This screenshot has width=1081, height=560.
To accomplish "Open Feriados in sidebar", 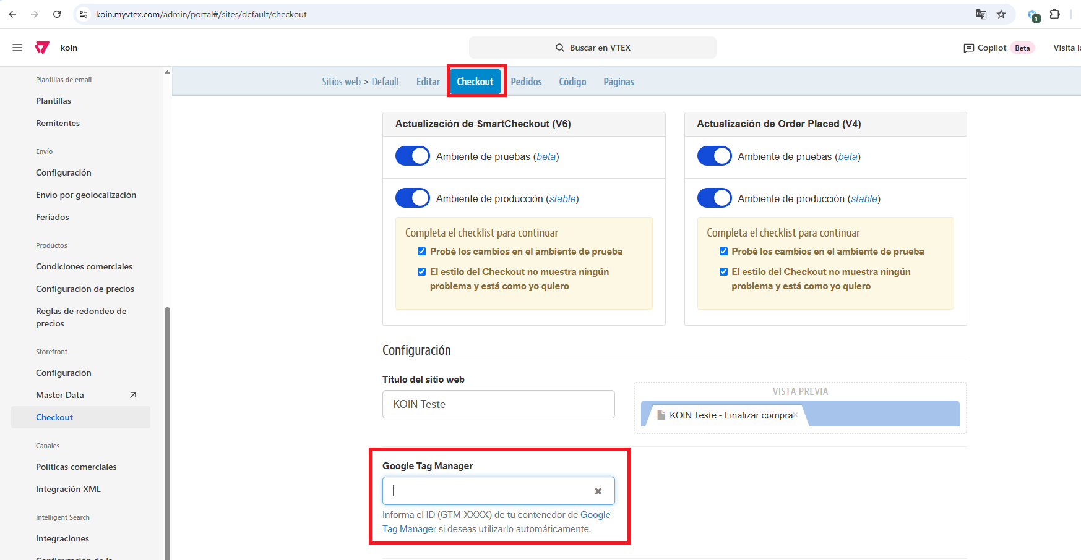I will tap(53, 217).
